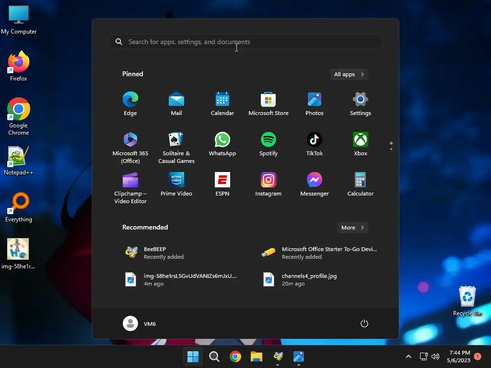Image resolution: width=491 pixels, height=368 pixels.
Task: Open Microsoft Office Starter To-Go Device item
Action: click(x=319, y=253)
